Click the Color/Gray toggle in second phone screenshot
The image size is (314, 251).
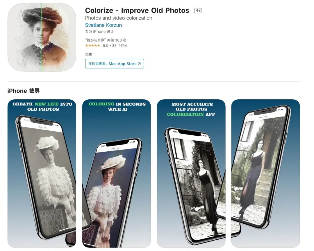click(x=115, y=148)
